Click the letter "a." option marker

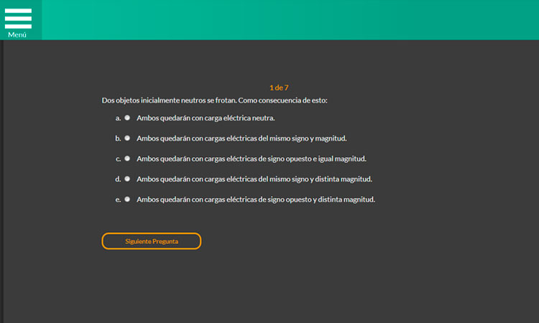[x=118, y=118]
